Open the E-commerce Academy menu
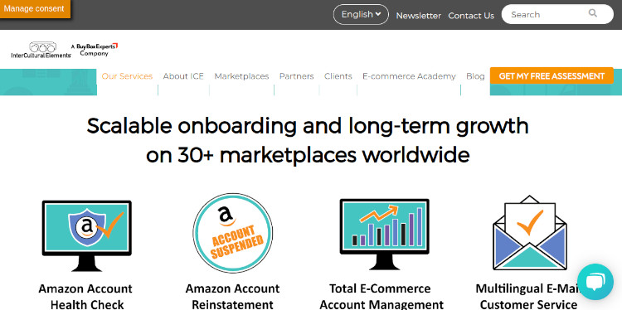The image size is (622, 310). click(x=409, y=76)
